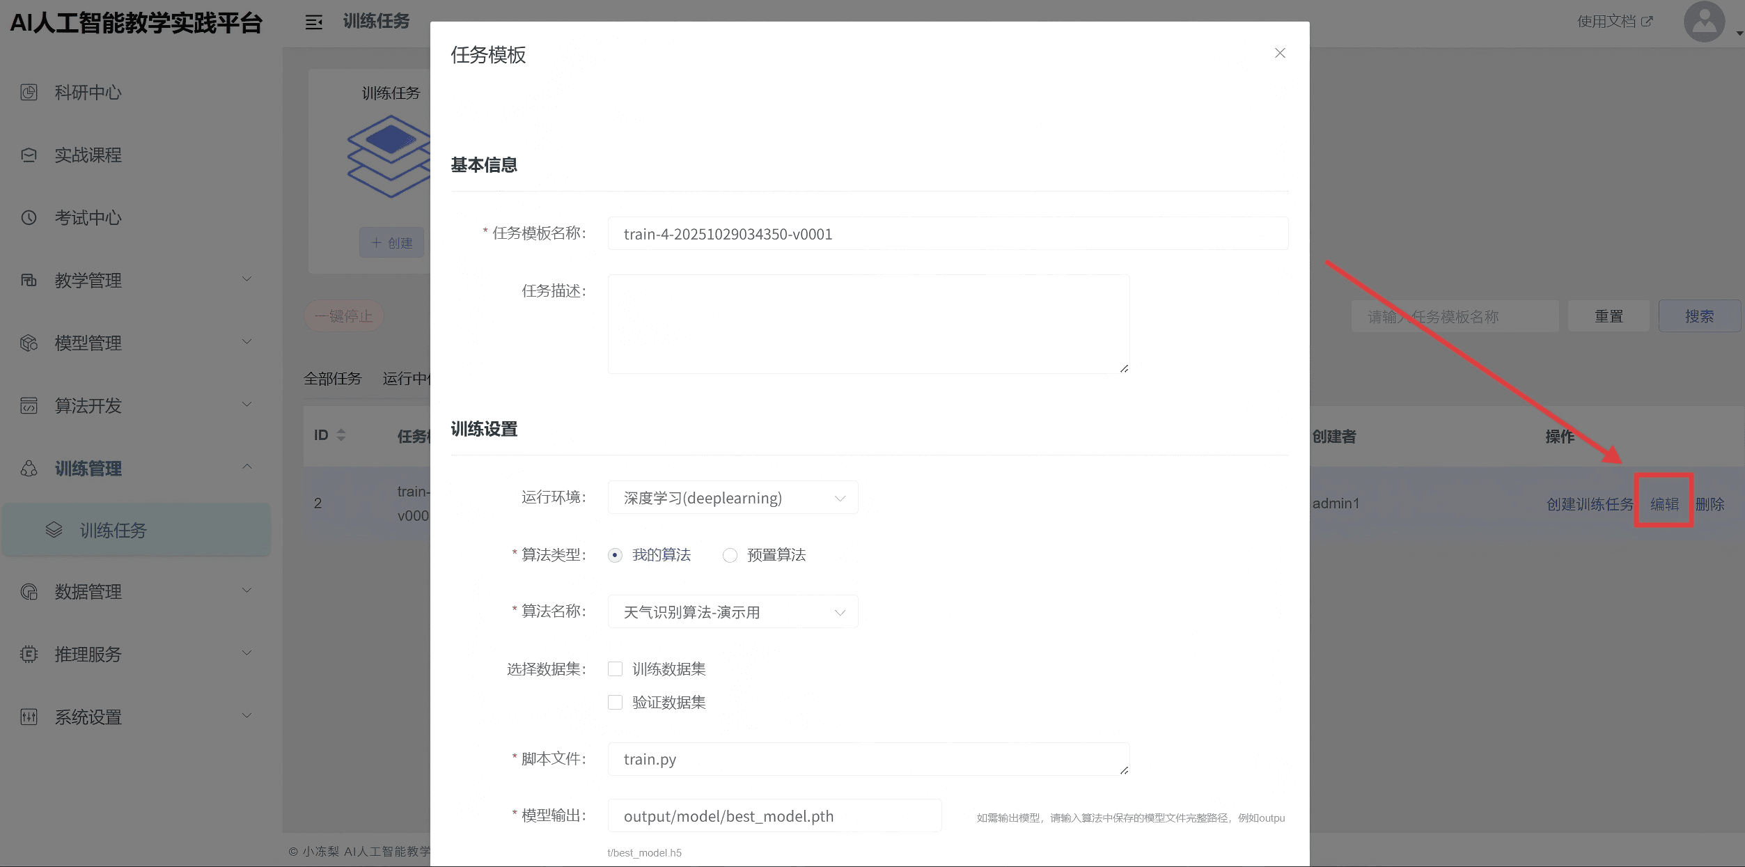
Task: Open the user avatar icon
Action: pos(1703,22)
